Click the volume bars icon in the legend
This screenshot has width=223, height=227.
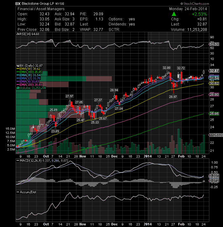[x=18, y=88]
